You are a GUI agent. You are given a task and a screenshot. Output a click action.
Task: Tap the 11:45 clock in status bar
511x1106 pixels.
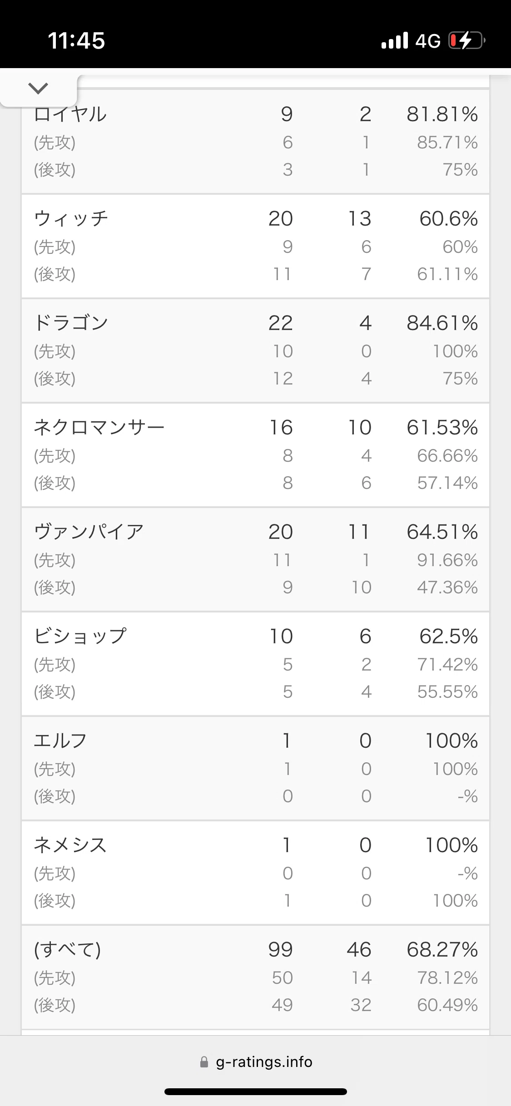pyautogui.click(x=76, y=40)
